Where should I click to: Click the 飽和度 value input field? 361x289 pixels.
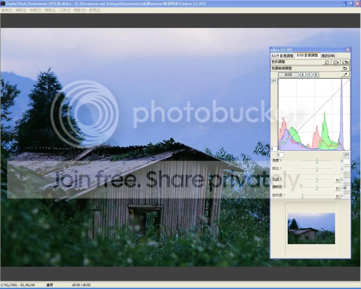click(345, 188)
